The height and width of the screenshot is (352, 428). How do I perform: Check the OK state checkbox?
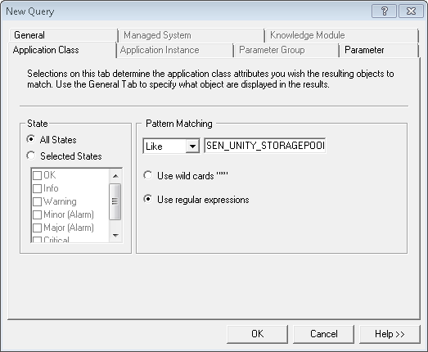(x=37, y=175)
